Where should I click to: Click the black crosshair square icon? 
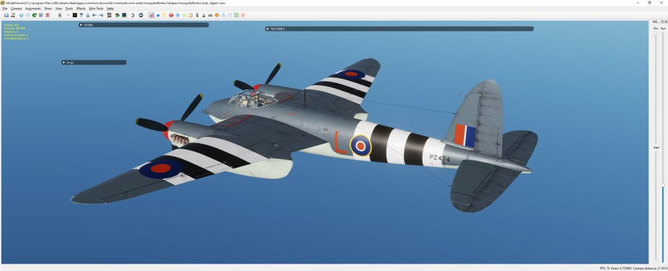click(x=75, y=15)
